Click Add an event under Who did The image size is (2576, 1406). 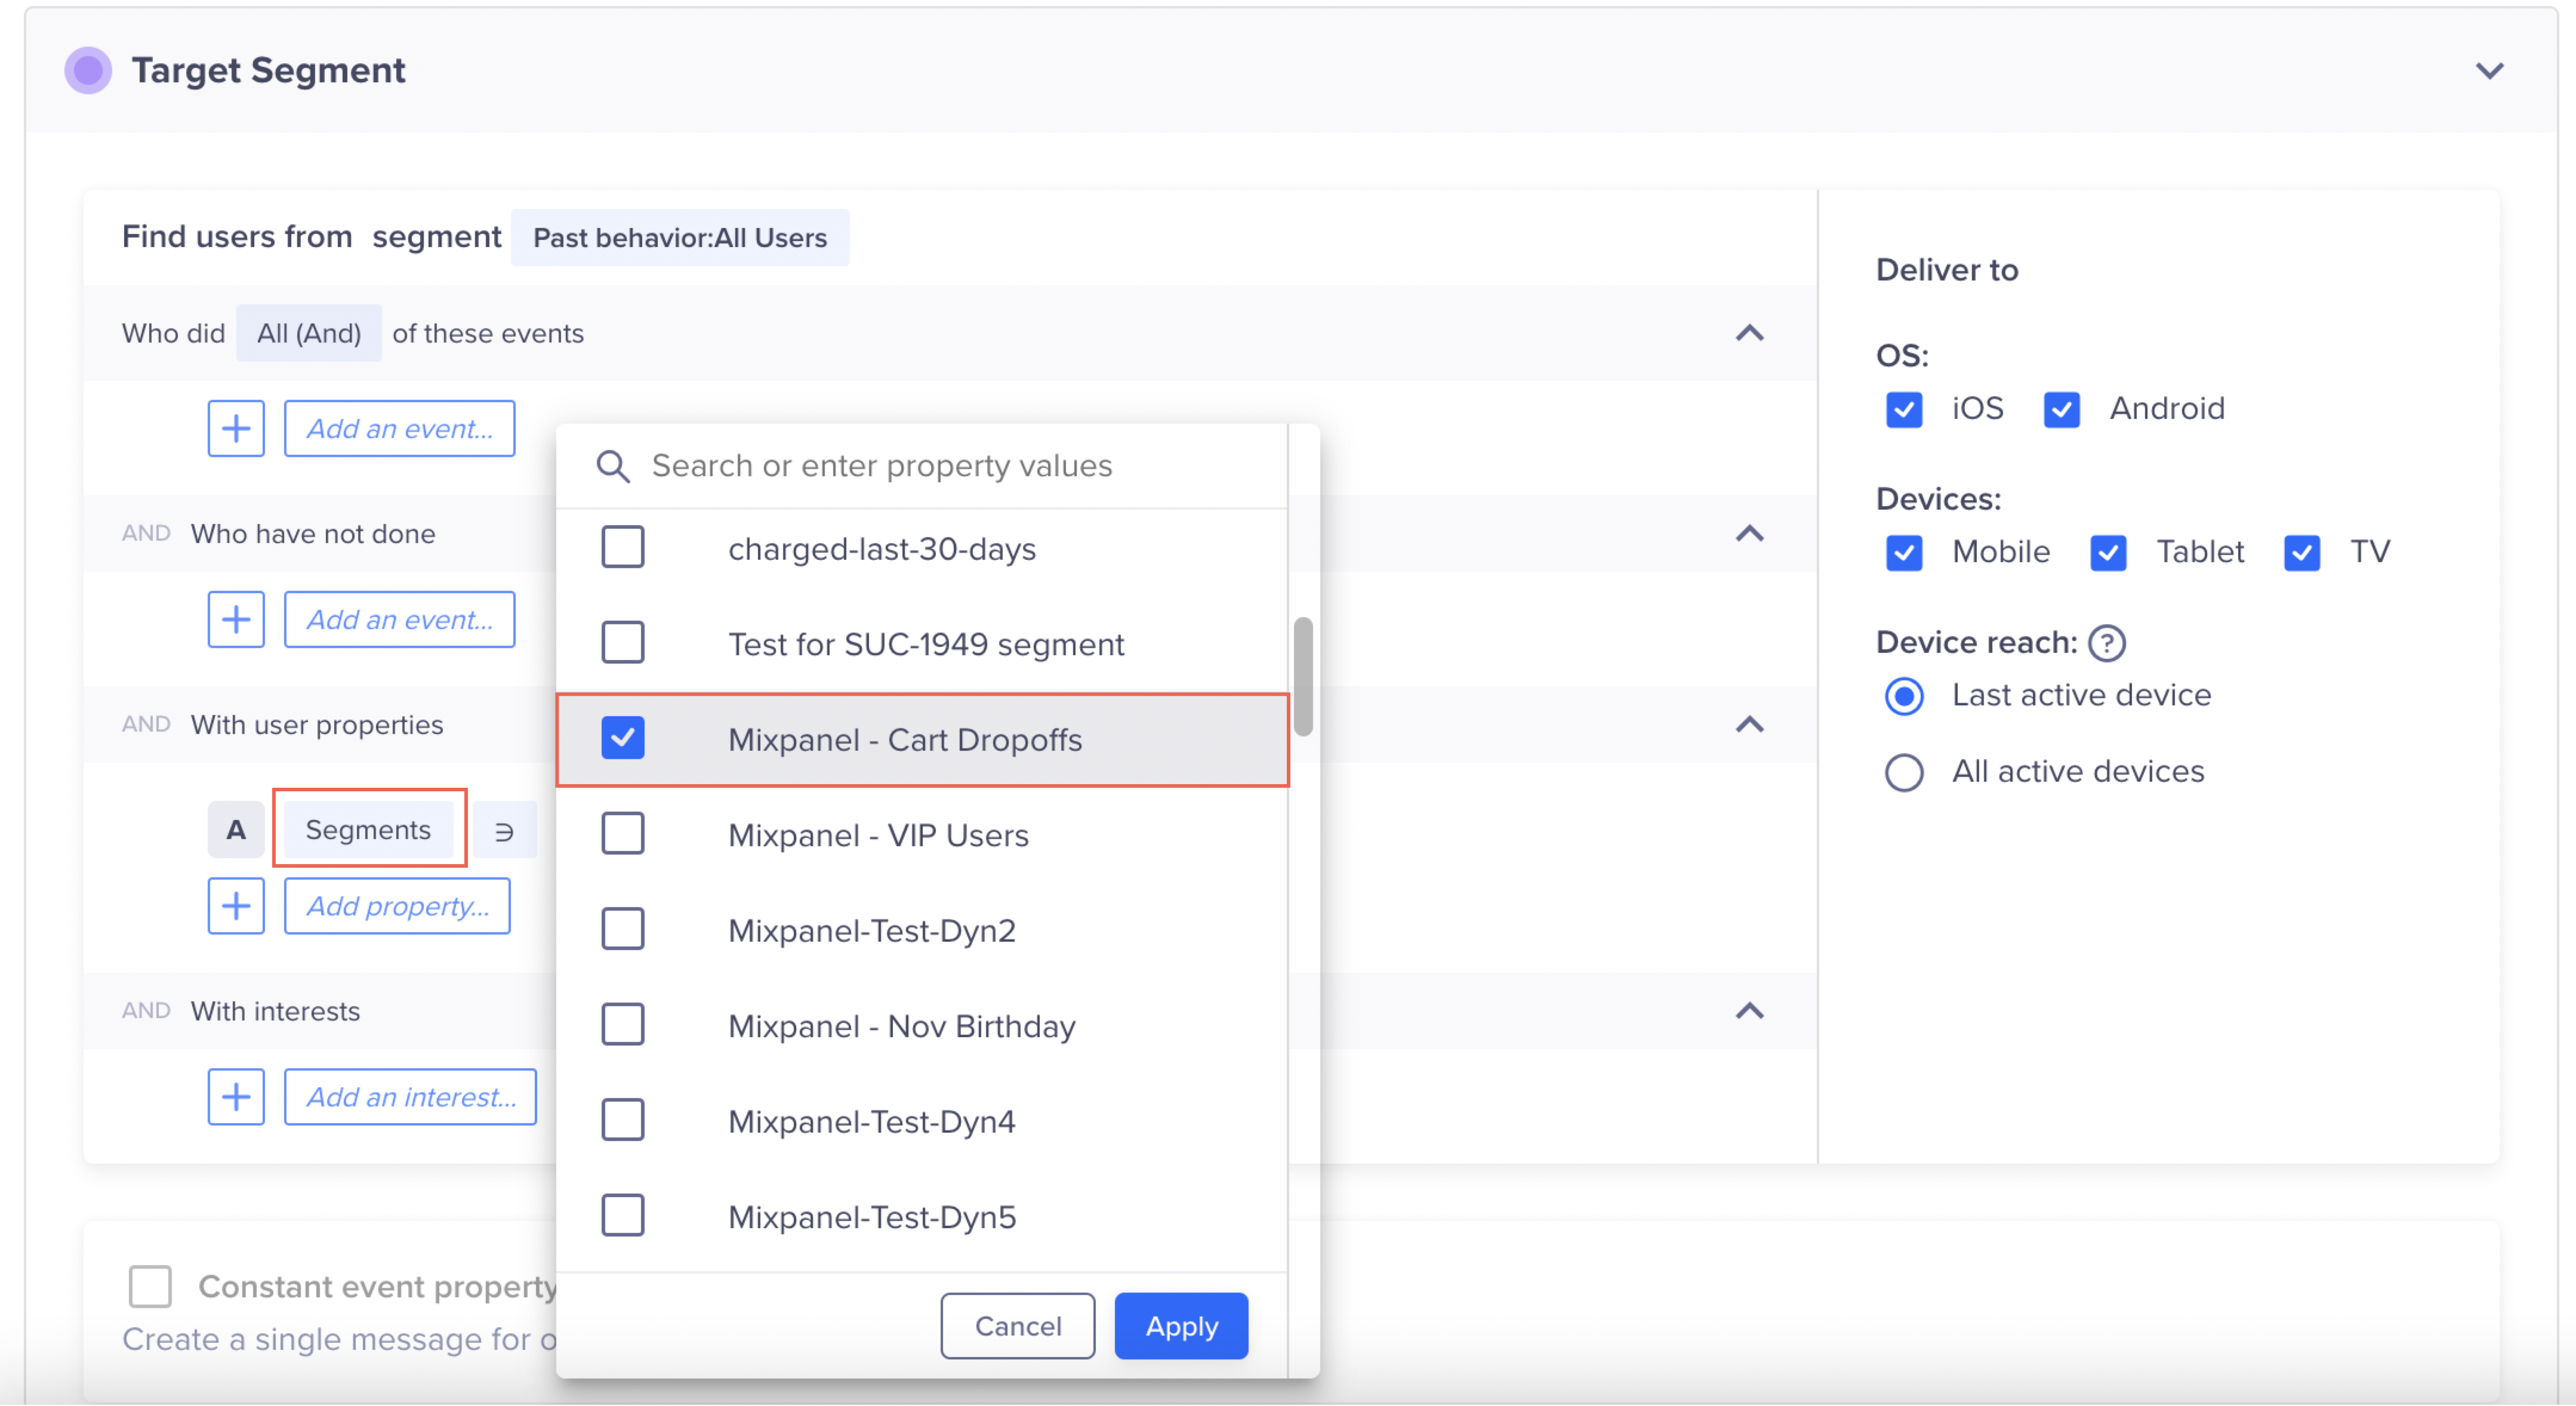tap(400, 429)
